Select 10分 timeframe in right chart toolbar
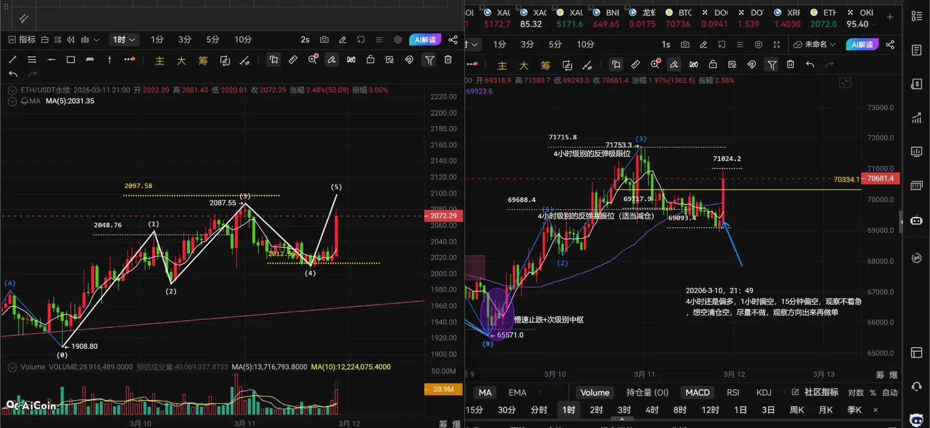This screenshot has height=428, width=930. (585, 44)
